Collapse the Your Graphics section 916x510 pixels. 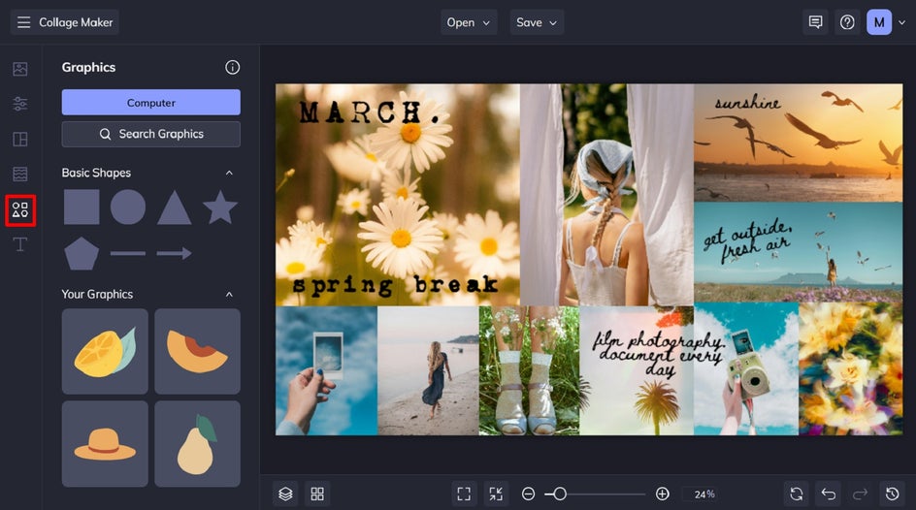pos(229,294)
